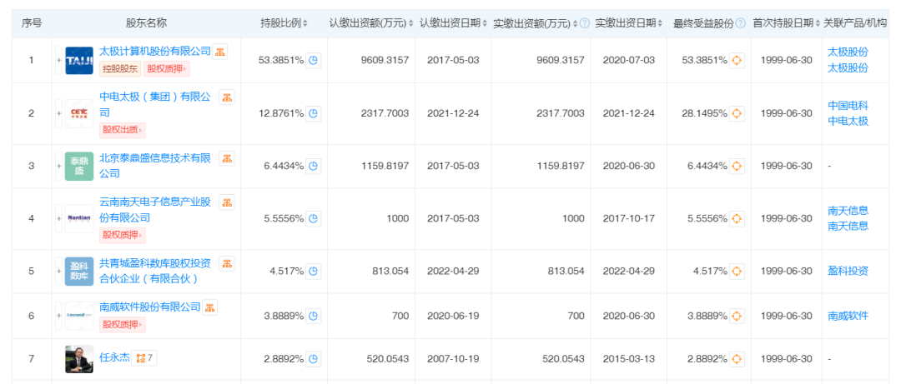
Task: Click the pie chart icon next to 3.8889% holding ratio
Action: click(x=313, y=316)
